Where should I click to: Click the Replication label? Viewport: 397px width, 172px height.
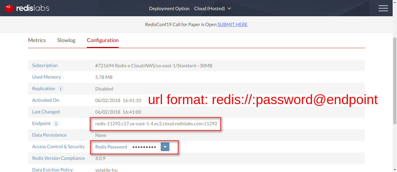pyautogui.click(x=44, y=89)
